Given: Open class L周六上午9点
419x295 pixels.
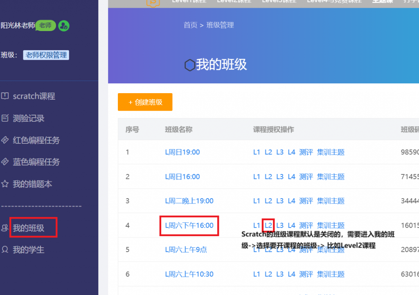Looking at the screenshot, I should 186,250.
